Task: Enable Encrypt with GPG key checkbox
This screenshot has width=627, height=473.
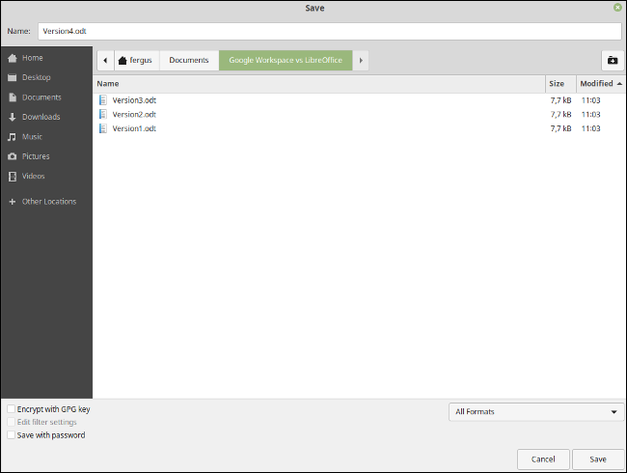Action: (x=11, y=409)
